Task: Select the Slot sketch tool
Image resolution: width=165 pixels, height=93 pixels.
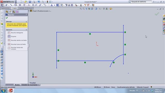Action: 20,5
